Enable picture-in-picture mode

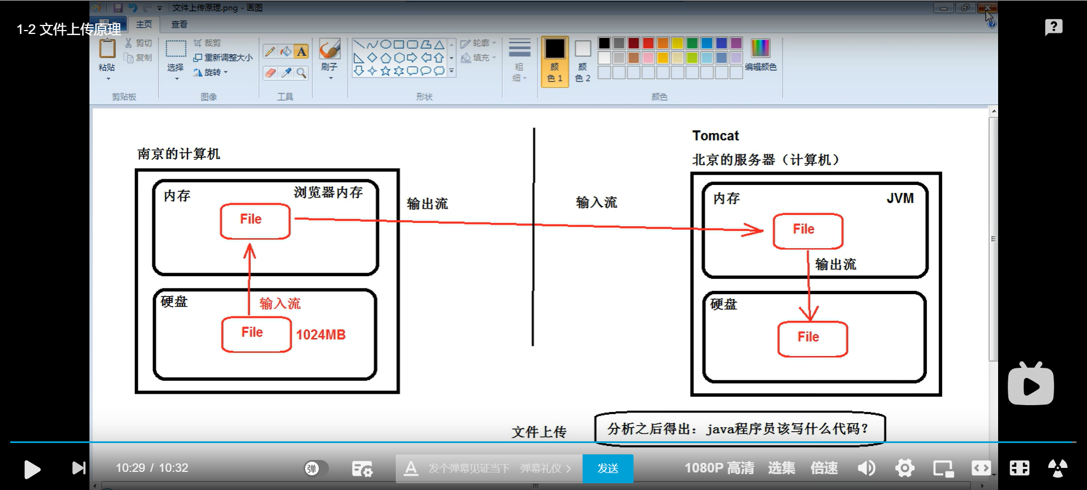coord(943,468)
